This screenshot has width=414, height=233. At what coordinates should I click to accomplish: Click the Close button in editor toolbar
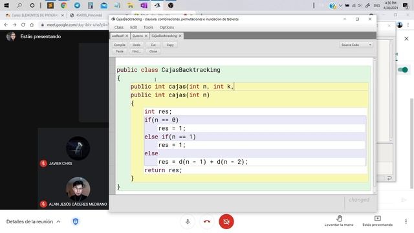pos(153,51)
